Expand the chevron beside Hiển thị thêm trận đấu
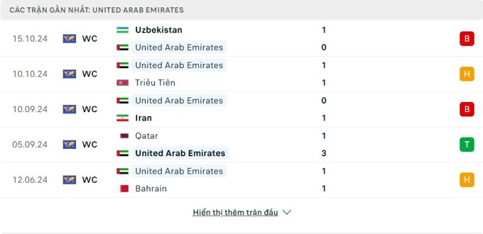 point(286,212)
